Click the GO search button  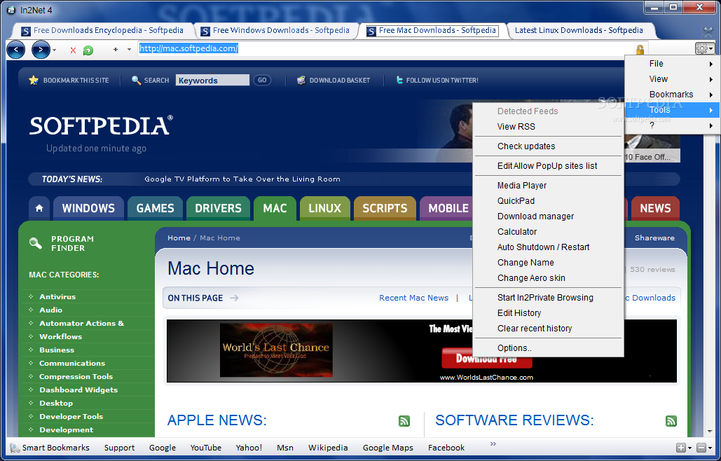coord(261,80)
